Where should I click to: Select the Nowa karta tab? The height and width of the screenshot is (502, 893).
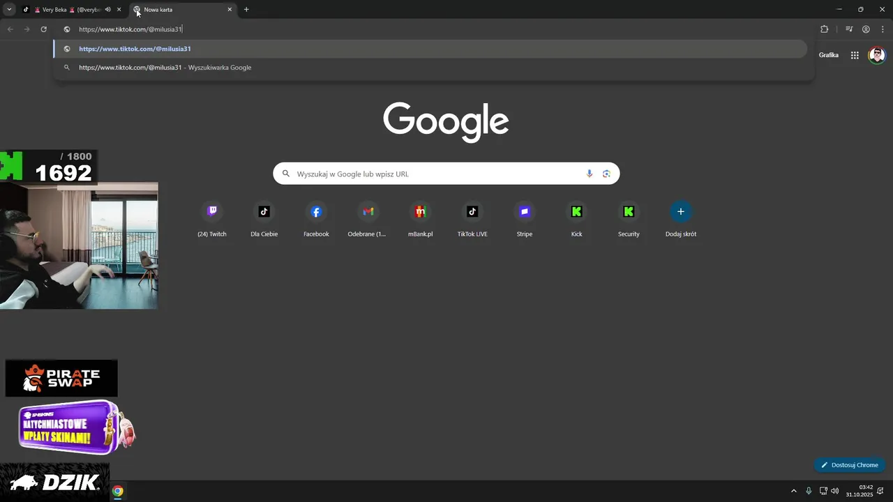(x=183, y=10)
